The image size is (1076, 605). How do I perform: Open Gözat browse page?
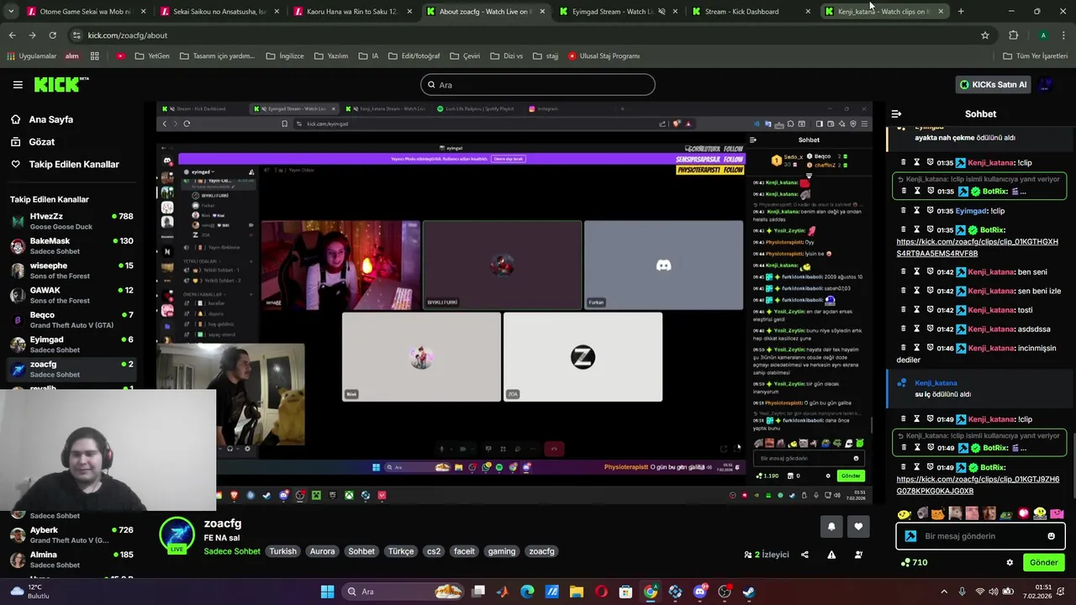tap(41, 142)
